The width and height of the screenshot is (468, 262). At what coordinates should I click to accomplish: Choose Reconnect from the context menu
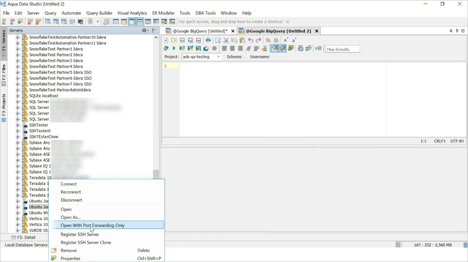(x=107, y=192)
